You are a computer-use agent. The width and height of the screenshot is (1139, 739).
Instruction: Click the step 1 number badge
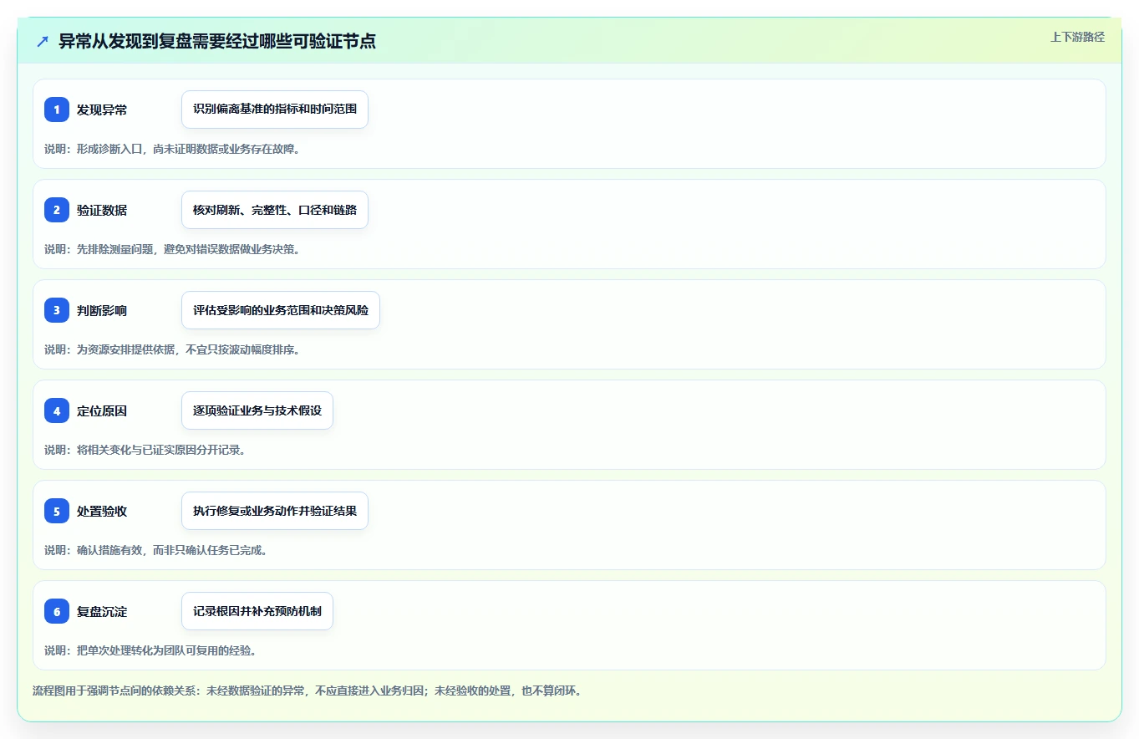pyautogui.click(x=57, y=110)
